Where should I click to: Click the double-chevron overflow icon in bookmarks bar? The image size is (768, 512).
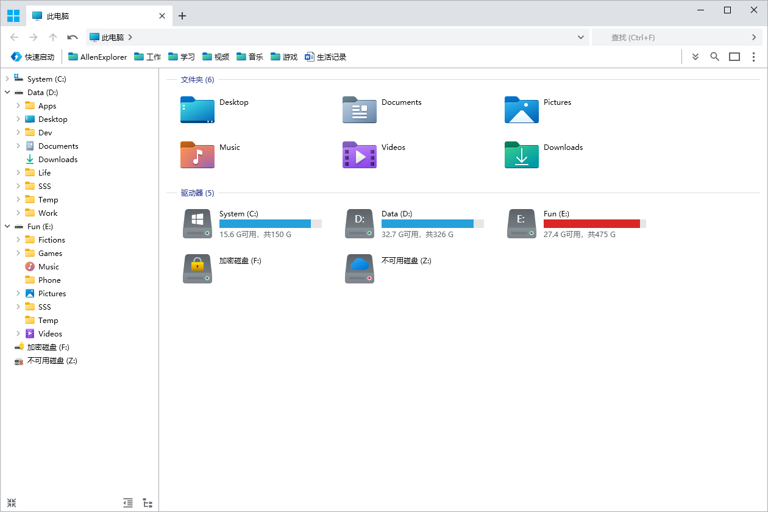695,57
